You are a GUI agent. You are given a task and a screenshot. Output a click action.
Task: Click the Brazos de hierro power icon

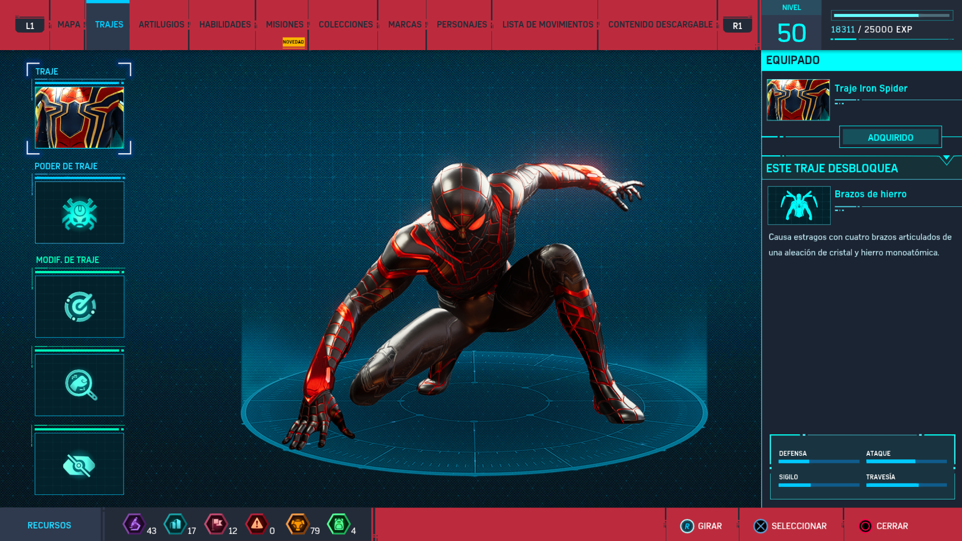pos(799,205)
